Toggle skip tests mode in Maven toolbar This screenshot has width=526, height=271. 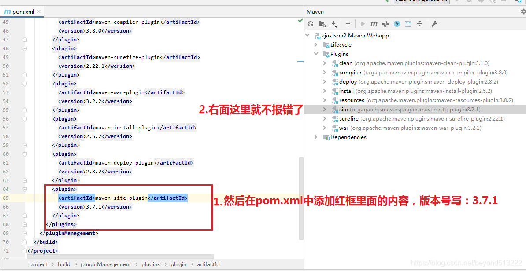[x=385, y=23]
